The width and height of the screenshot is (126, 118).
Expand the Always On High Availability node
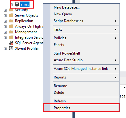click(5, 27)
